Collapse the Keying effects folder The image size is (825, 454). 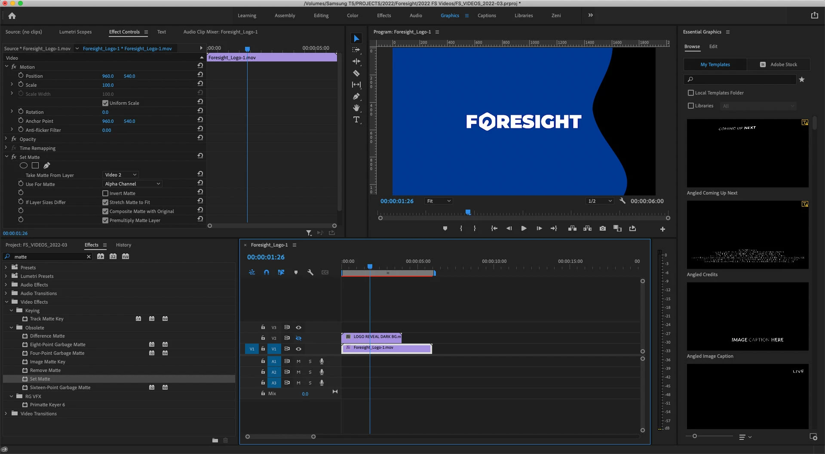[x=11, y=311]
